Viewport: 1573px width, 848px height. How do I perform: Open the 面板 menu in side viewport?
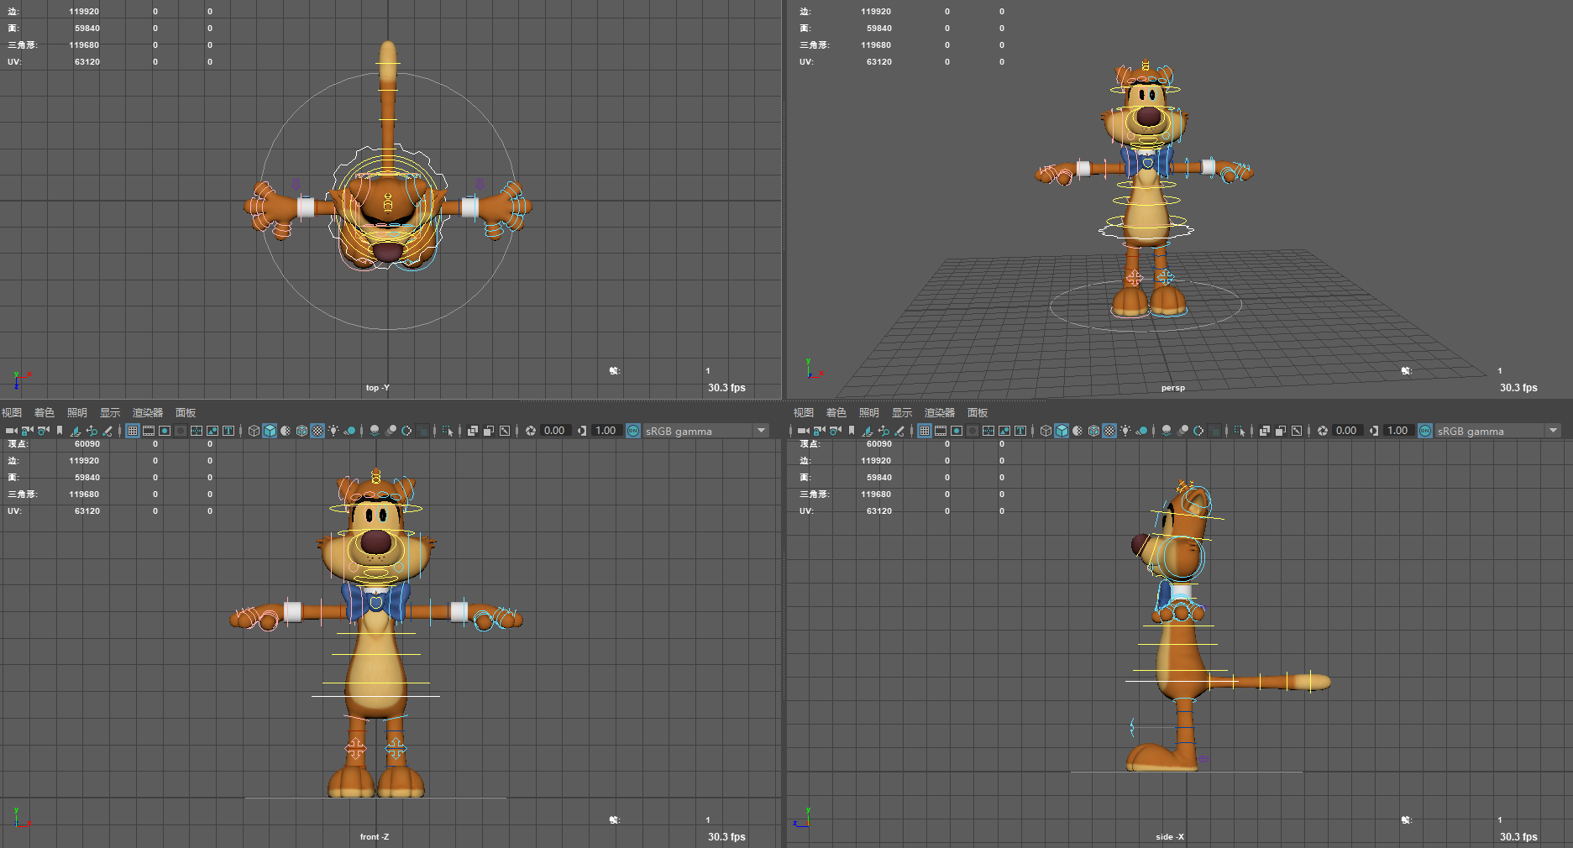pyautogui.click(x=978, y=412)
